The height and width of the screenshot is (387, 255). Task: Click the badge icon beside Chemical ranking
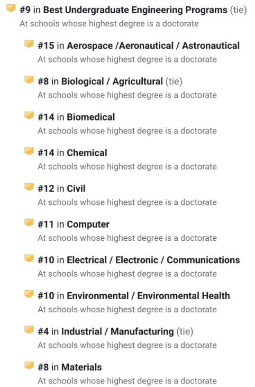click(29, 151)
